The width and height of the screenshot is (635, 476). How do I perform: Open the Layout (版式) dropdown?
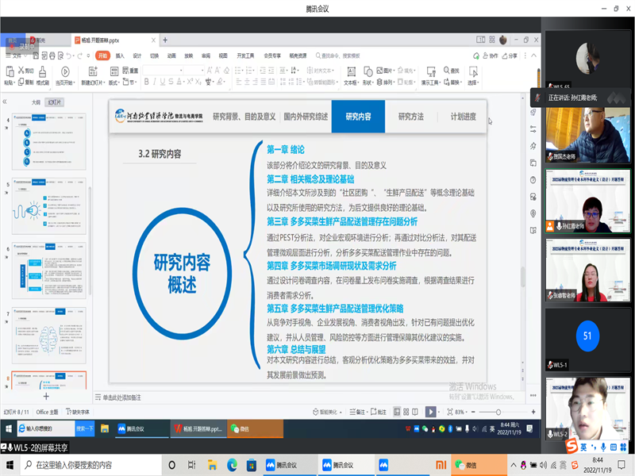[x=114, y=82]
